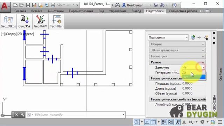Open the AutoCAD application menu button
224x126 pixels.
(5, 7)
